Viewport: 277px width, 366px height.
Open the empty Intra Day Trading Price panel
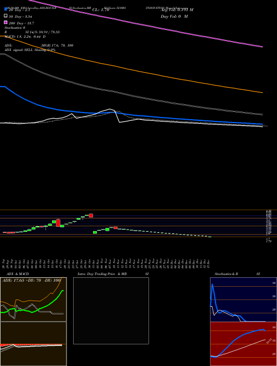tap(111, 311)
